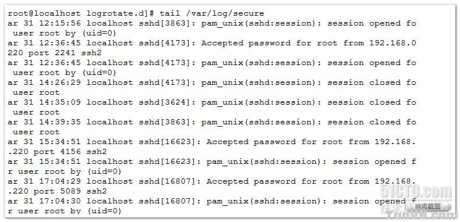Select the port 4156 ssh2 line
This screenshot has width=460, height=222.
(58, 152)
